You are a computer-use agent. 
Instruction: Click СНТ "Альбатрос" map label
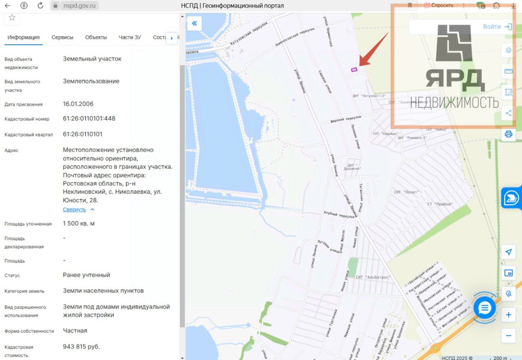click(x=373, y=277)
